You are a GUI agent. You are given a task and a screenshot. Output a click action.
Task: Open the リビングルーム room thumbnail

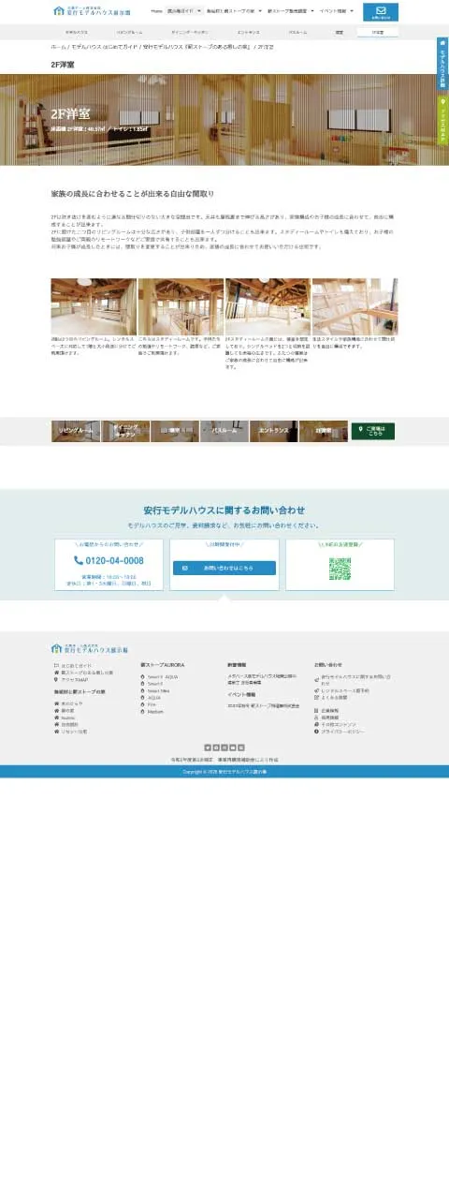76,431
